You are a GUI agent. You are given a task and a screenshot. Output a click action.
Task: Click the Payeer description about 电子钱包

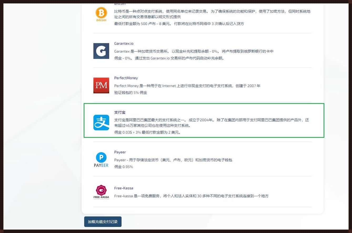[x=173, y=160]
